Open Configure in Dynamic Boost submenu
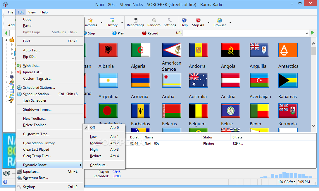The image size is (319, 191). pyautogui.click(x=104, y=165)
